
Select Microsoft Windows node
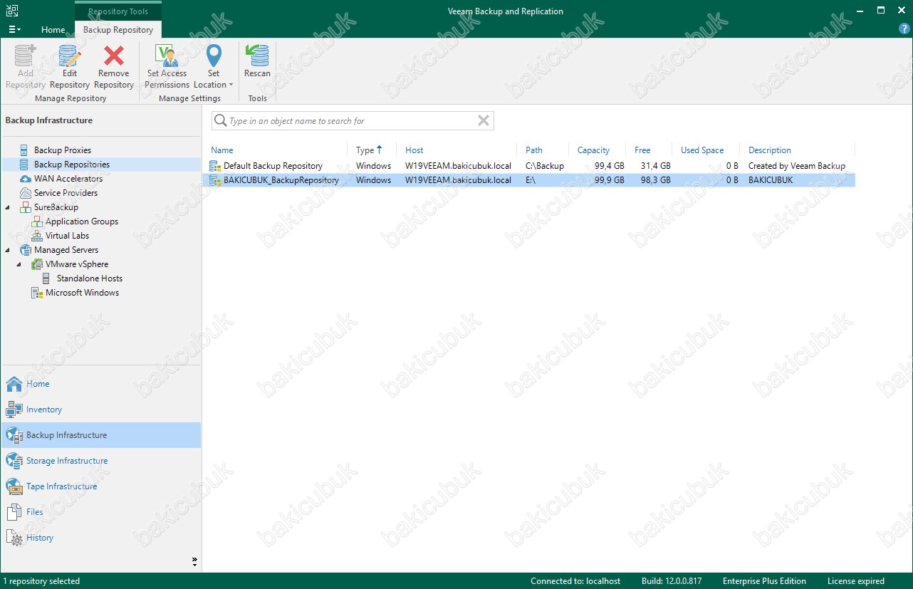[83, 293]
